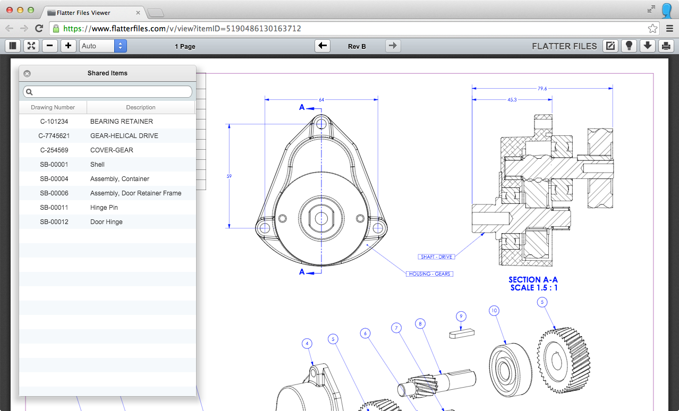
Task: Select C-7745621 GEAR-HELICAL DRIVE row
Action: click(x=107, y=136)
